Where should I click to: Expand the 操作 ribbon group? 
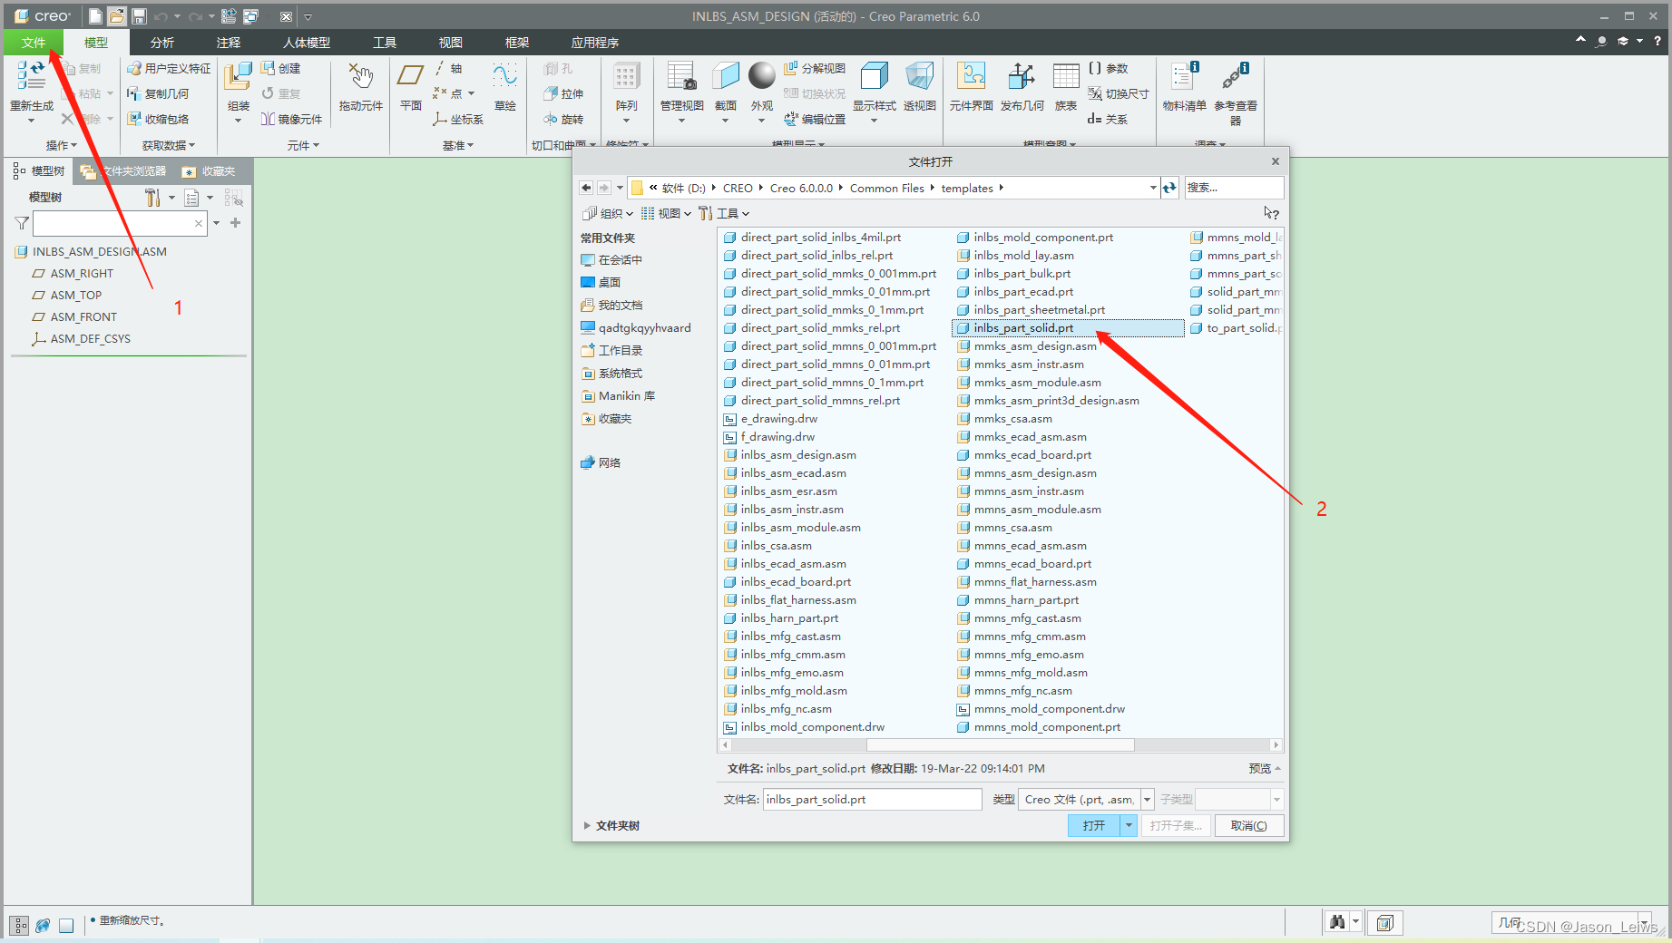pos(62,145)
